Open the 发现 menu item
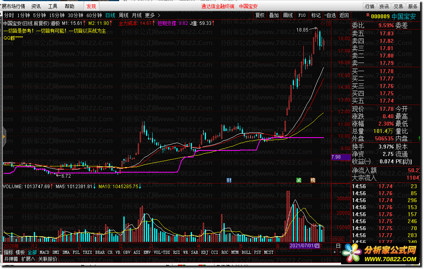Screen dimensions: 424x269 [x=91, y=6]
